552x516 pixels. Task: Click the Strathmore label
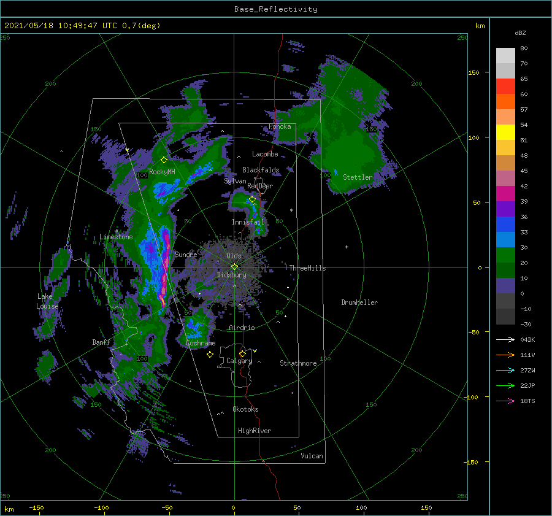point(298,363)
